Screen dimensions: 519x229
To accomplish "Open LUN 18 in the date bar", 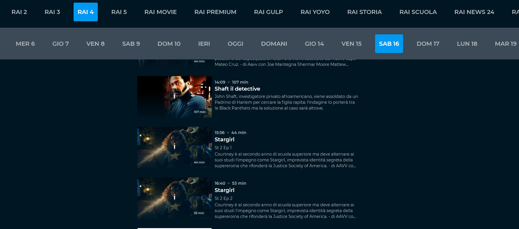I will (x=467, y=44).
